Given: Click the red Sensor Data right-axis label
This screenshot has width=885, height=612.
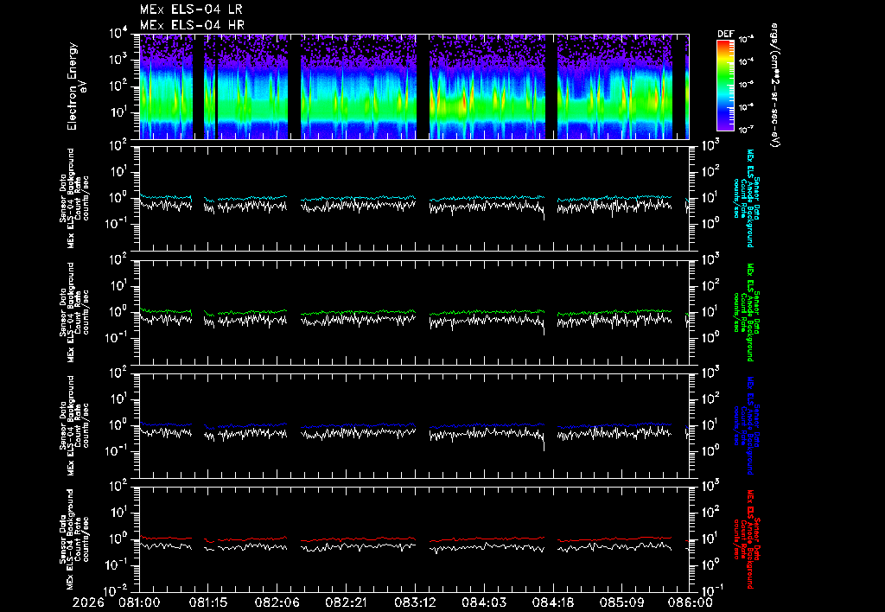Looking at the screenshot, I should tap(746, 539).
